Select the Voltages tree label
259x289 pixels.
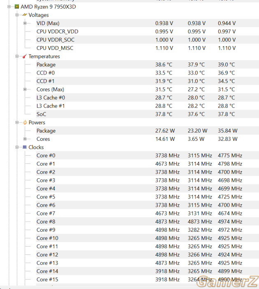tap(39, 15)
